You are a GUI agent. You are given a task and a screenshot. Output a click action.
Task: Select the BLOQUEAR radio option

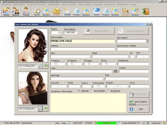pos(108,91)
